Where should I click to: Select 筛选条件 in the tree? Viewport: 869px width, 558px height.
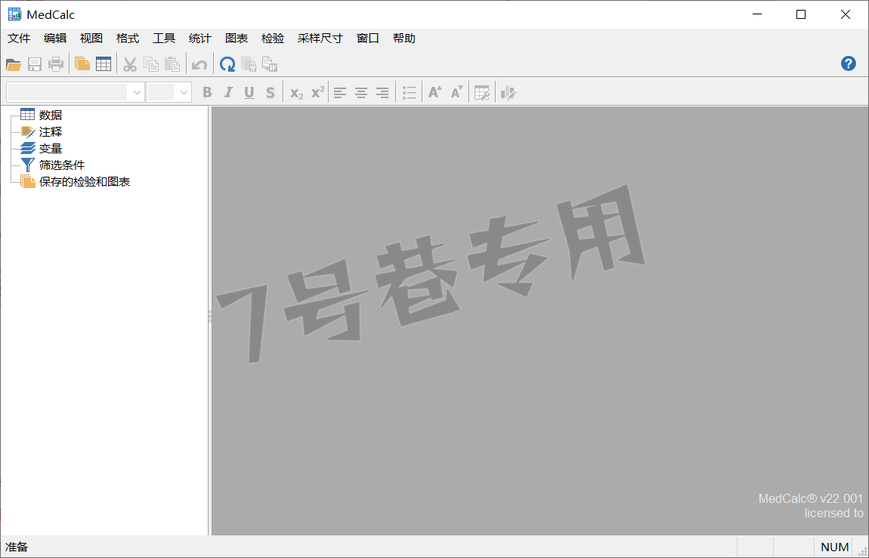62,165
